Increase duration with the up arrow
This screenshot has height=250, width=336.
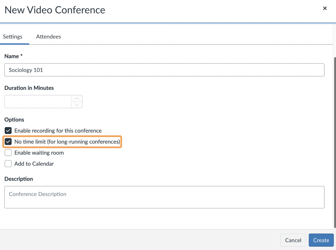coord(77,99)
